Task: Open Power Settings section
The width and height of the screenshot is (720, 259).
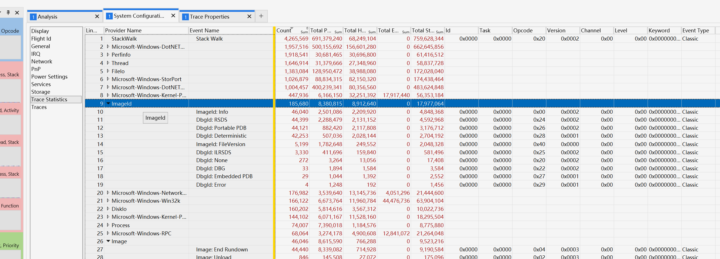Action: click(49, 77)
